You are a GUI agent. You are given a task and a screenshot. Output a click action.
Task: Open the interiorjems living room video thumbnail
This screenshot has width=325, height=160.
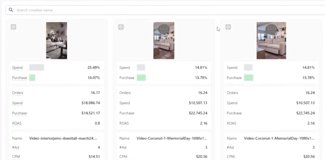tap(56, 40)
